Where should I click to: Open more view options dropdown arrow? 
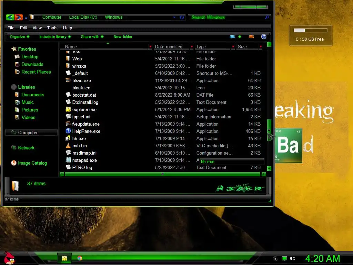tap(240, 37)
